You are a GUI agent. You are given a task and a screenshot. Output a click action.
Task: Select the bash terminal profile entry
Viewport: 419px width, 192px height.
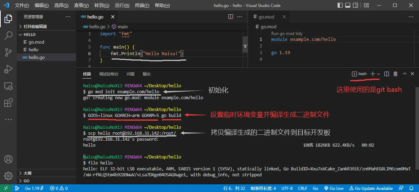[359, 74]
